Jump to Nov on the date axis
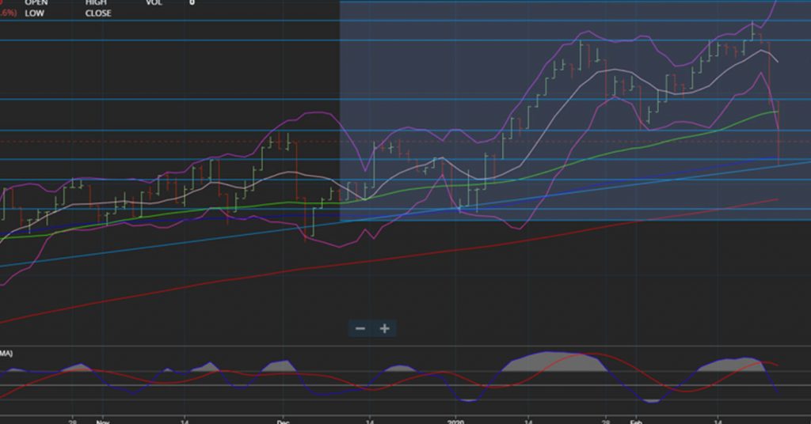This screenshot has height=424, width=811. click(x=101, y=422)
